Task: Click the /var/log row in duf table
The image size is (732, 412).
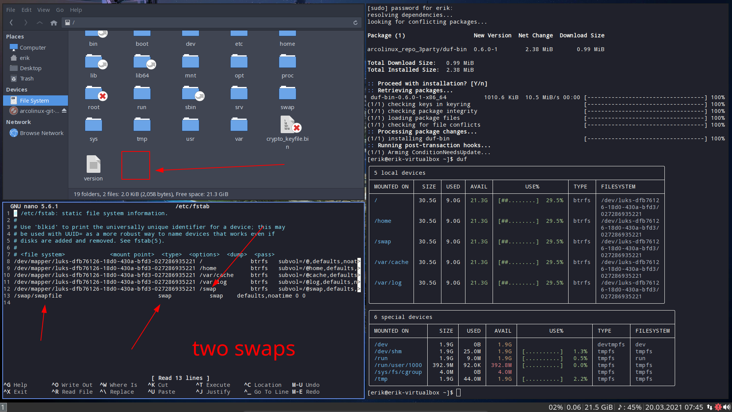Action: [x=517, y=290]
